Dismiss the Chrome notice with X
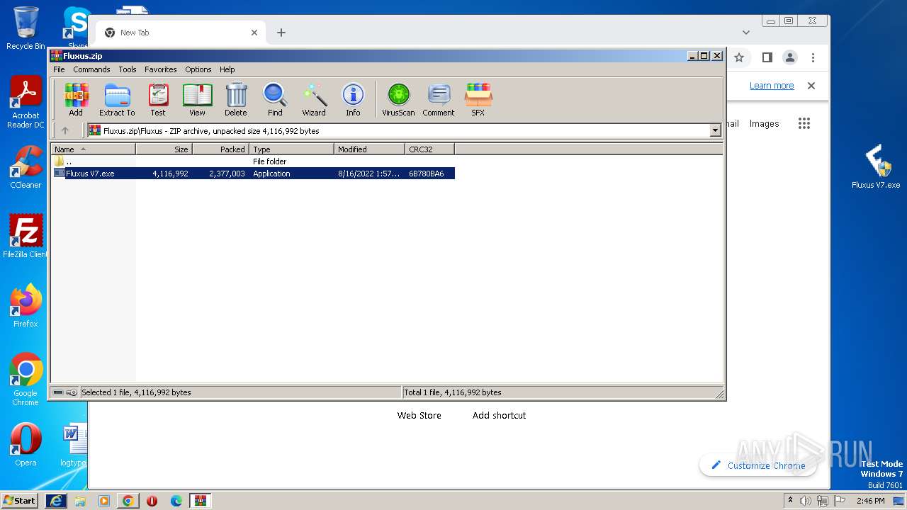The image size is (907, 510). pyautogui.click(x=811, y=86)
